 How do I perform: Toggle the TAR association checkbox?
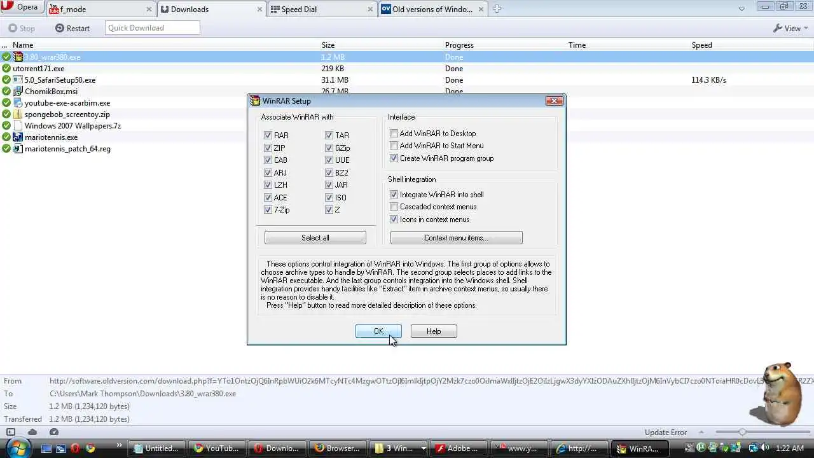[x=329, y=135]
